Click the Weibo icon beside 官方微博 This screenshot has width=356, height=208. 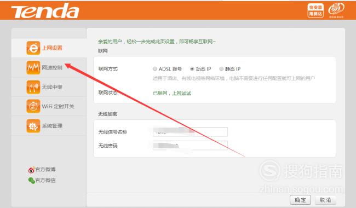pyautogui.click(x=31, y=170)
